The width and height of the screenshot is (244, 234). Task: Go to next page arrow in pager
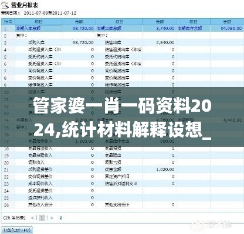[52, 218]
